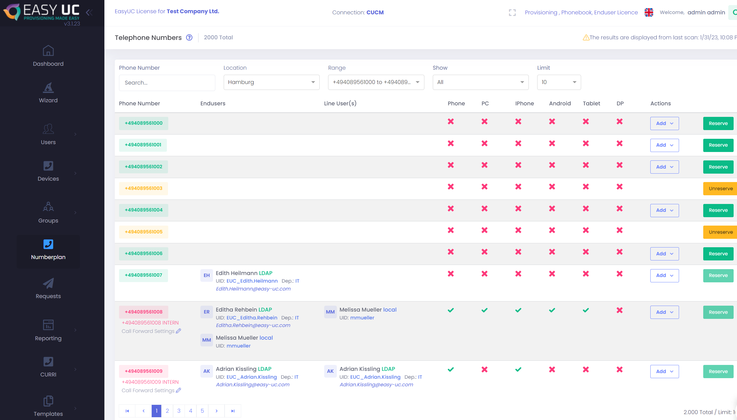The width and height of the screenshot is (737, 420).
Task: Change language via UK flag icon
Action: (x=649, y=12)
